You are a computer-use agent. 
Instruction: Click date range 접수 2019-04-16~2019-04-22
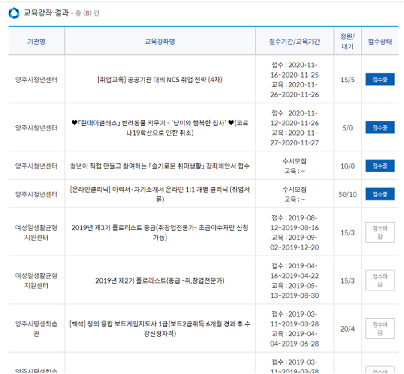[x=295, y=271]
